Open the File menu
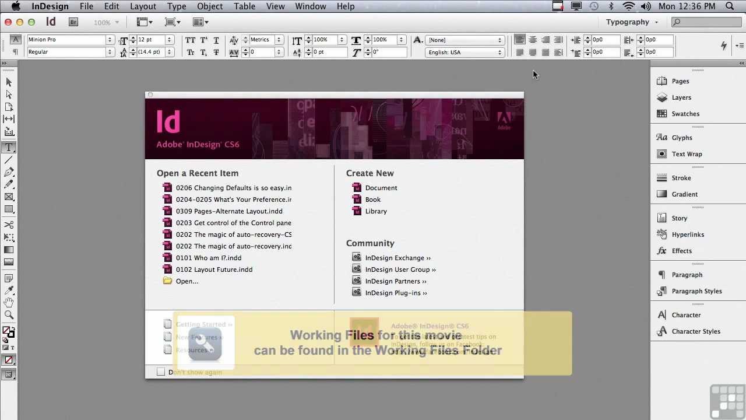Image resolution: width=746 pixels, height=420 pixels. (86, 6)
